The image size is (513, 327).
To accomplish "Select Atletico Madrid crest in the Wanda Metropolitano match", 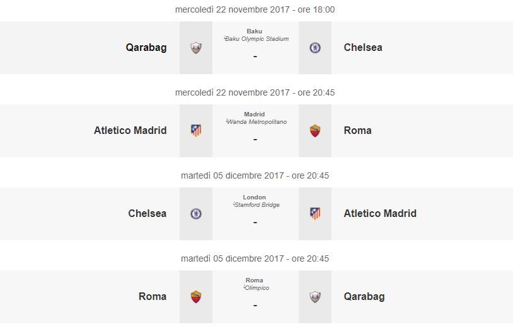I will pos(196,131).
